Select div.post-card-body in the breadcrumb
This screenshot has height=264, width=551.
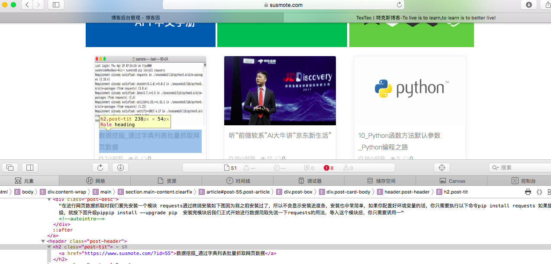click(x=345, y=192)
